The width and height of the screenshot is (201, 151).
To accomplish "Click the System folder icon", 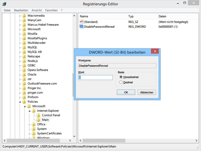I will pyautogui.click(x=34, y=129).
